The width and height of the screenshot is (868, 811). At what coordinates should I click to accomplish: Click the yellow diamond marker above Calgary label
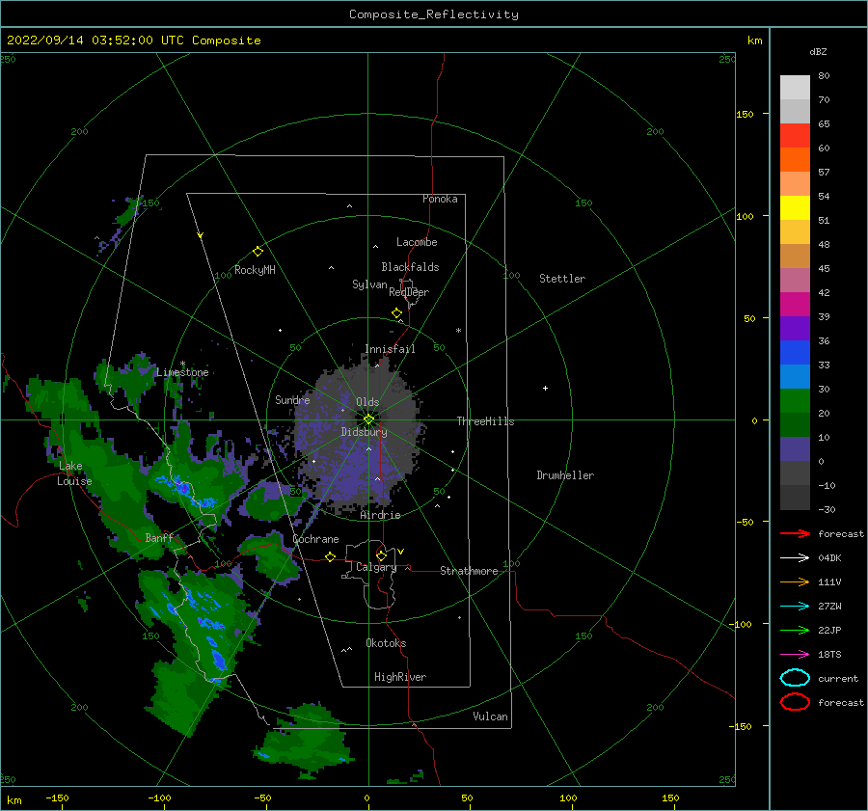pyautogui.click(x=381, y=555)
